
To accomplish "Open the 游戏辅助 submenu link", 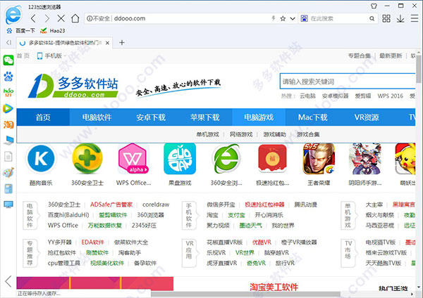I will coord(275,134).
